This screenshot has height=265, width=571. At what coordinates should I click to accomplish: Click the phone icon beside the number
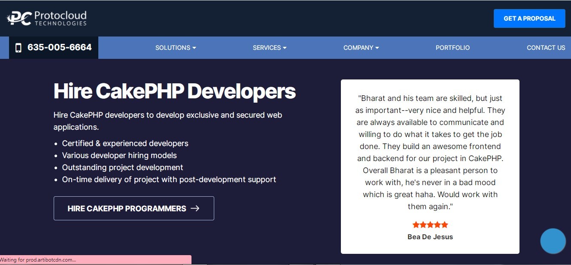[x=18, y=48]
